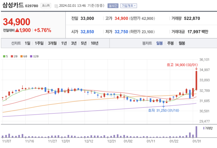Screen dimensions: 217x148
Task: Click the 시가 value 32,850
Action: (87, 32)
